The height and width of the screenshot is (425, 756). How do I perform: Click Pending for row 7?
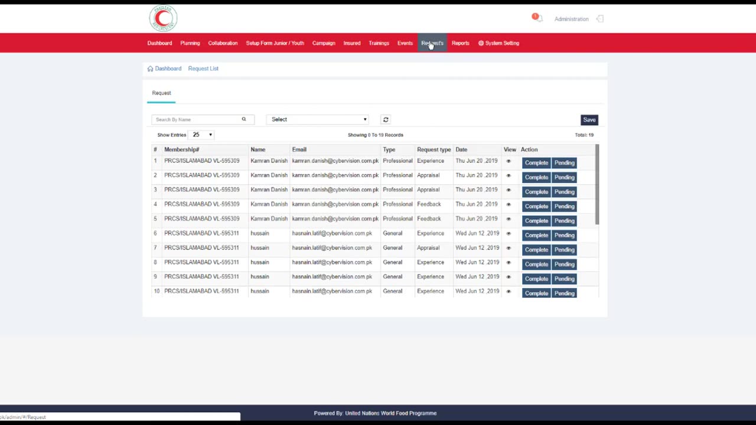coord(564,250)
